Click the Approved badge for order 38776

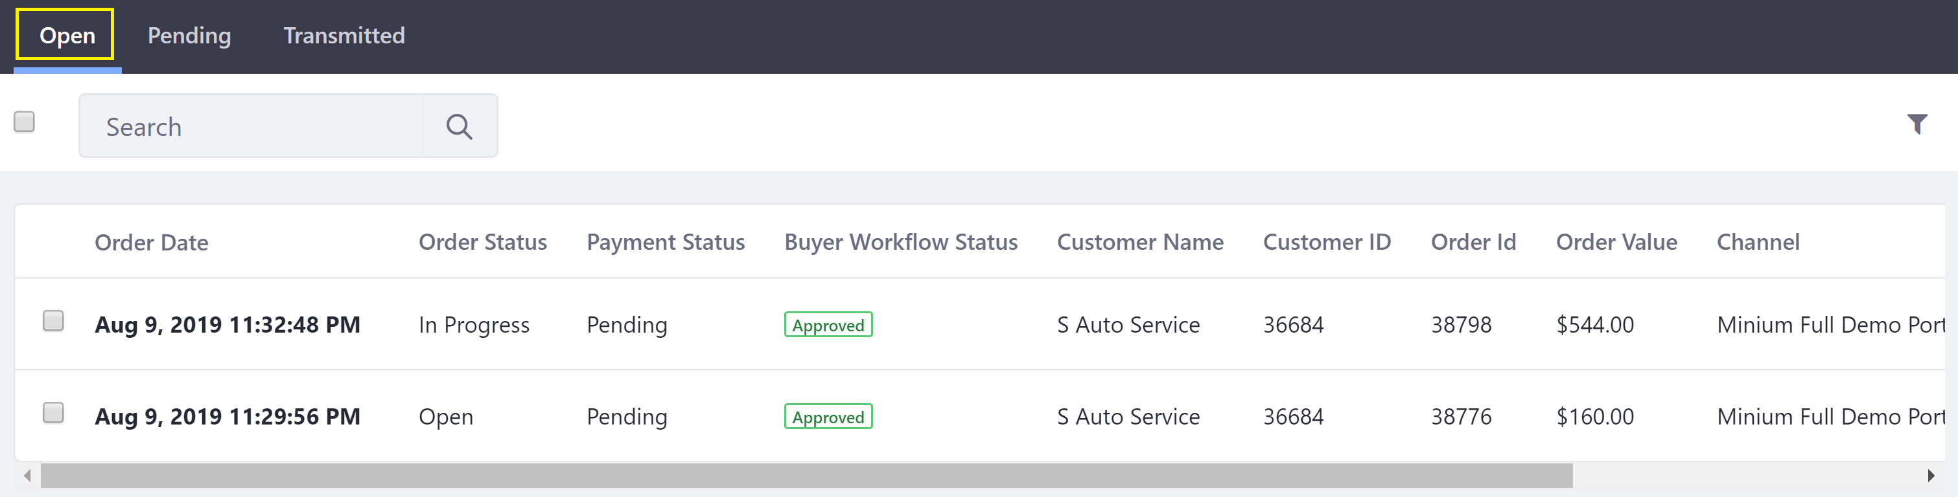828,417
